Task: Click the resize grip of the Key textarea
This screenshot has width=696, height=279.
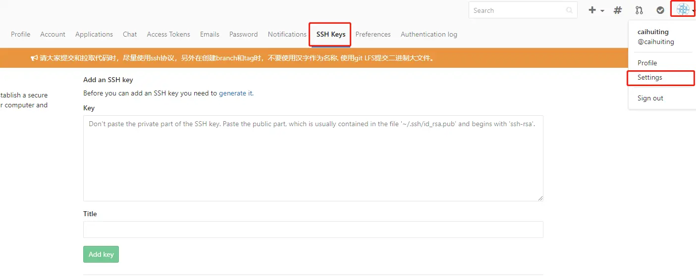Action: tap(540, 198)
